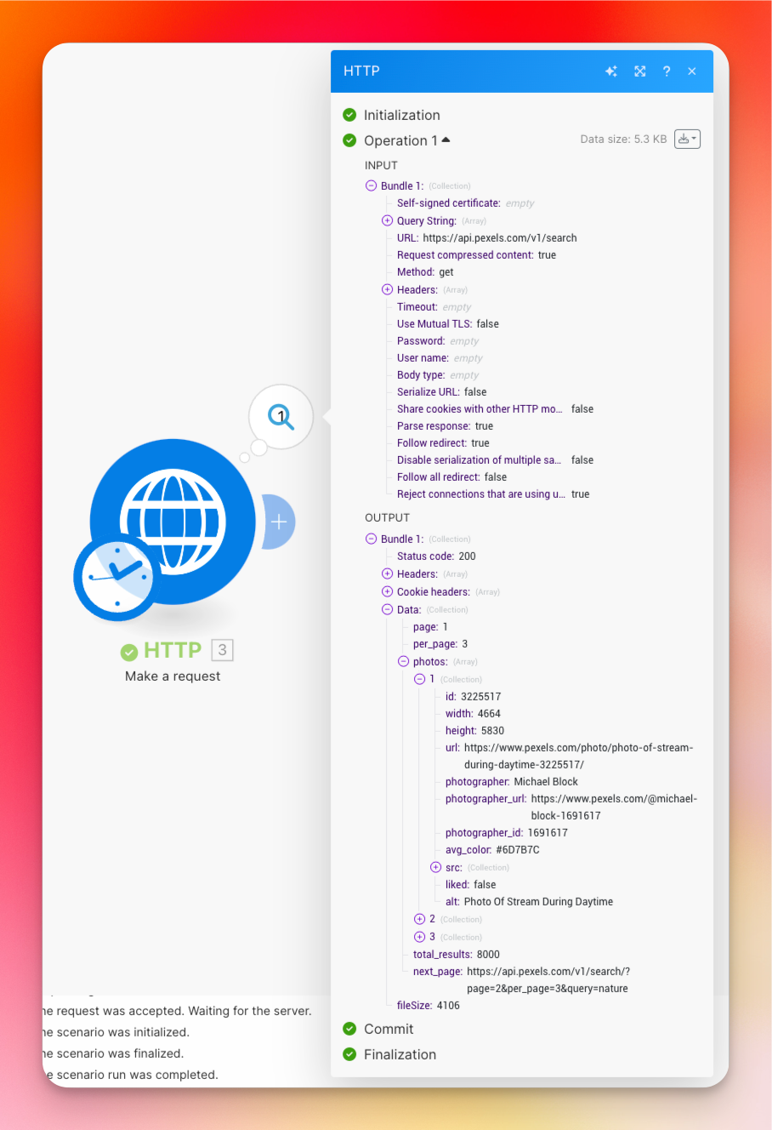Collapse Operation 1 section

[x=446, y=140]
